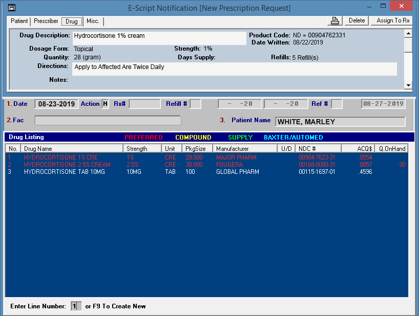
Task: Open the window system menu icon
Action: pos(12,8)
